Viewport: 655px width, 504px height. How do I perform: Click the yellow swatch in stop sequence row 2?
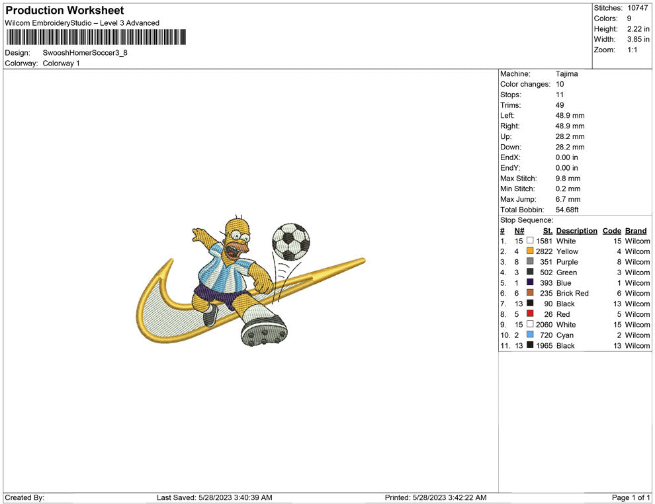(x=530, y=251)
